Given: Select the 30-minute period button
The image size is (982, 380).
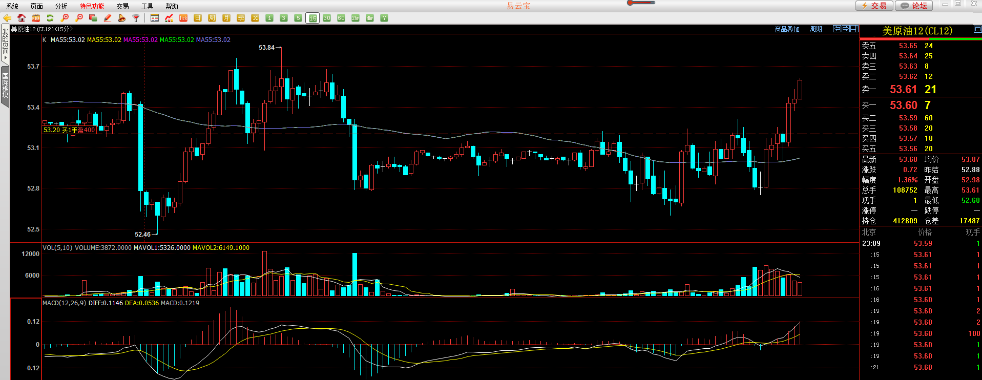Looking at the screenshot, I should pos(327,18).
